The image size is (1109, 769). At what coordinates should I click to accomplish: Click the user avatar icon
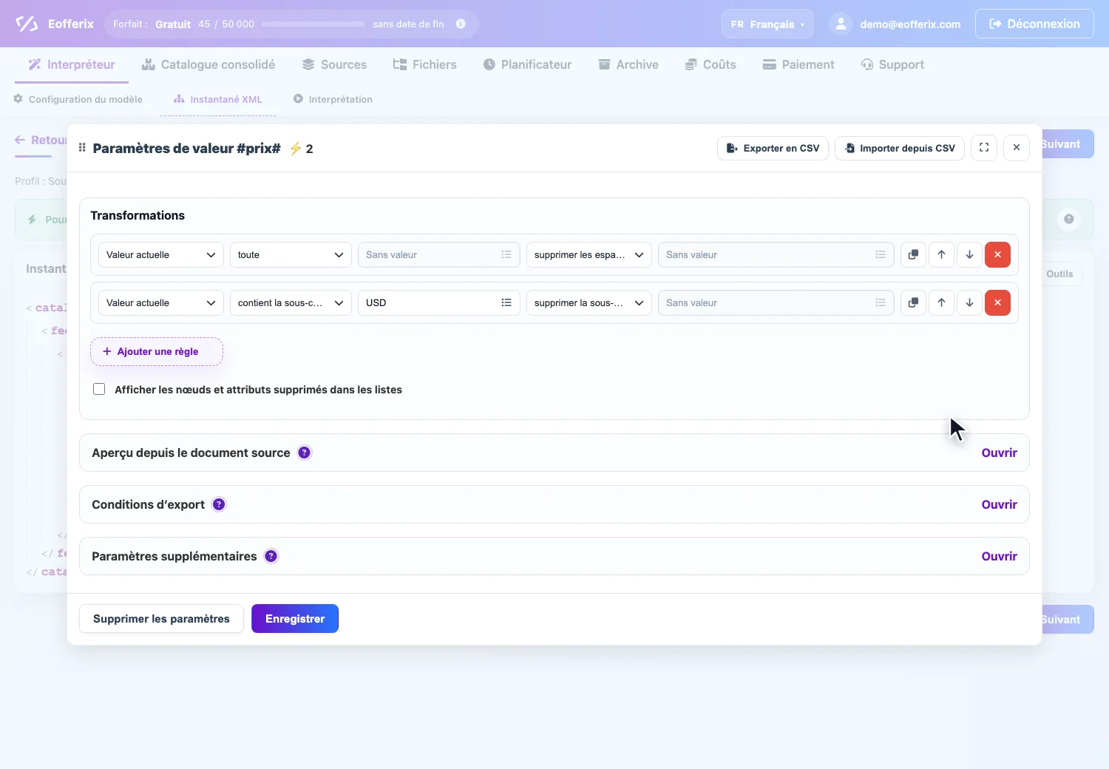coord(841,24)
